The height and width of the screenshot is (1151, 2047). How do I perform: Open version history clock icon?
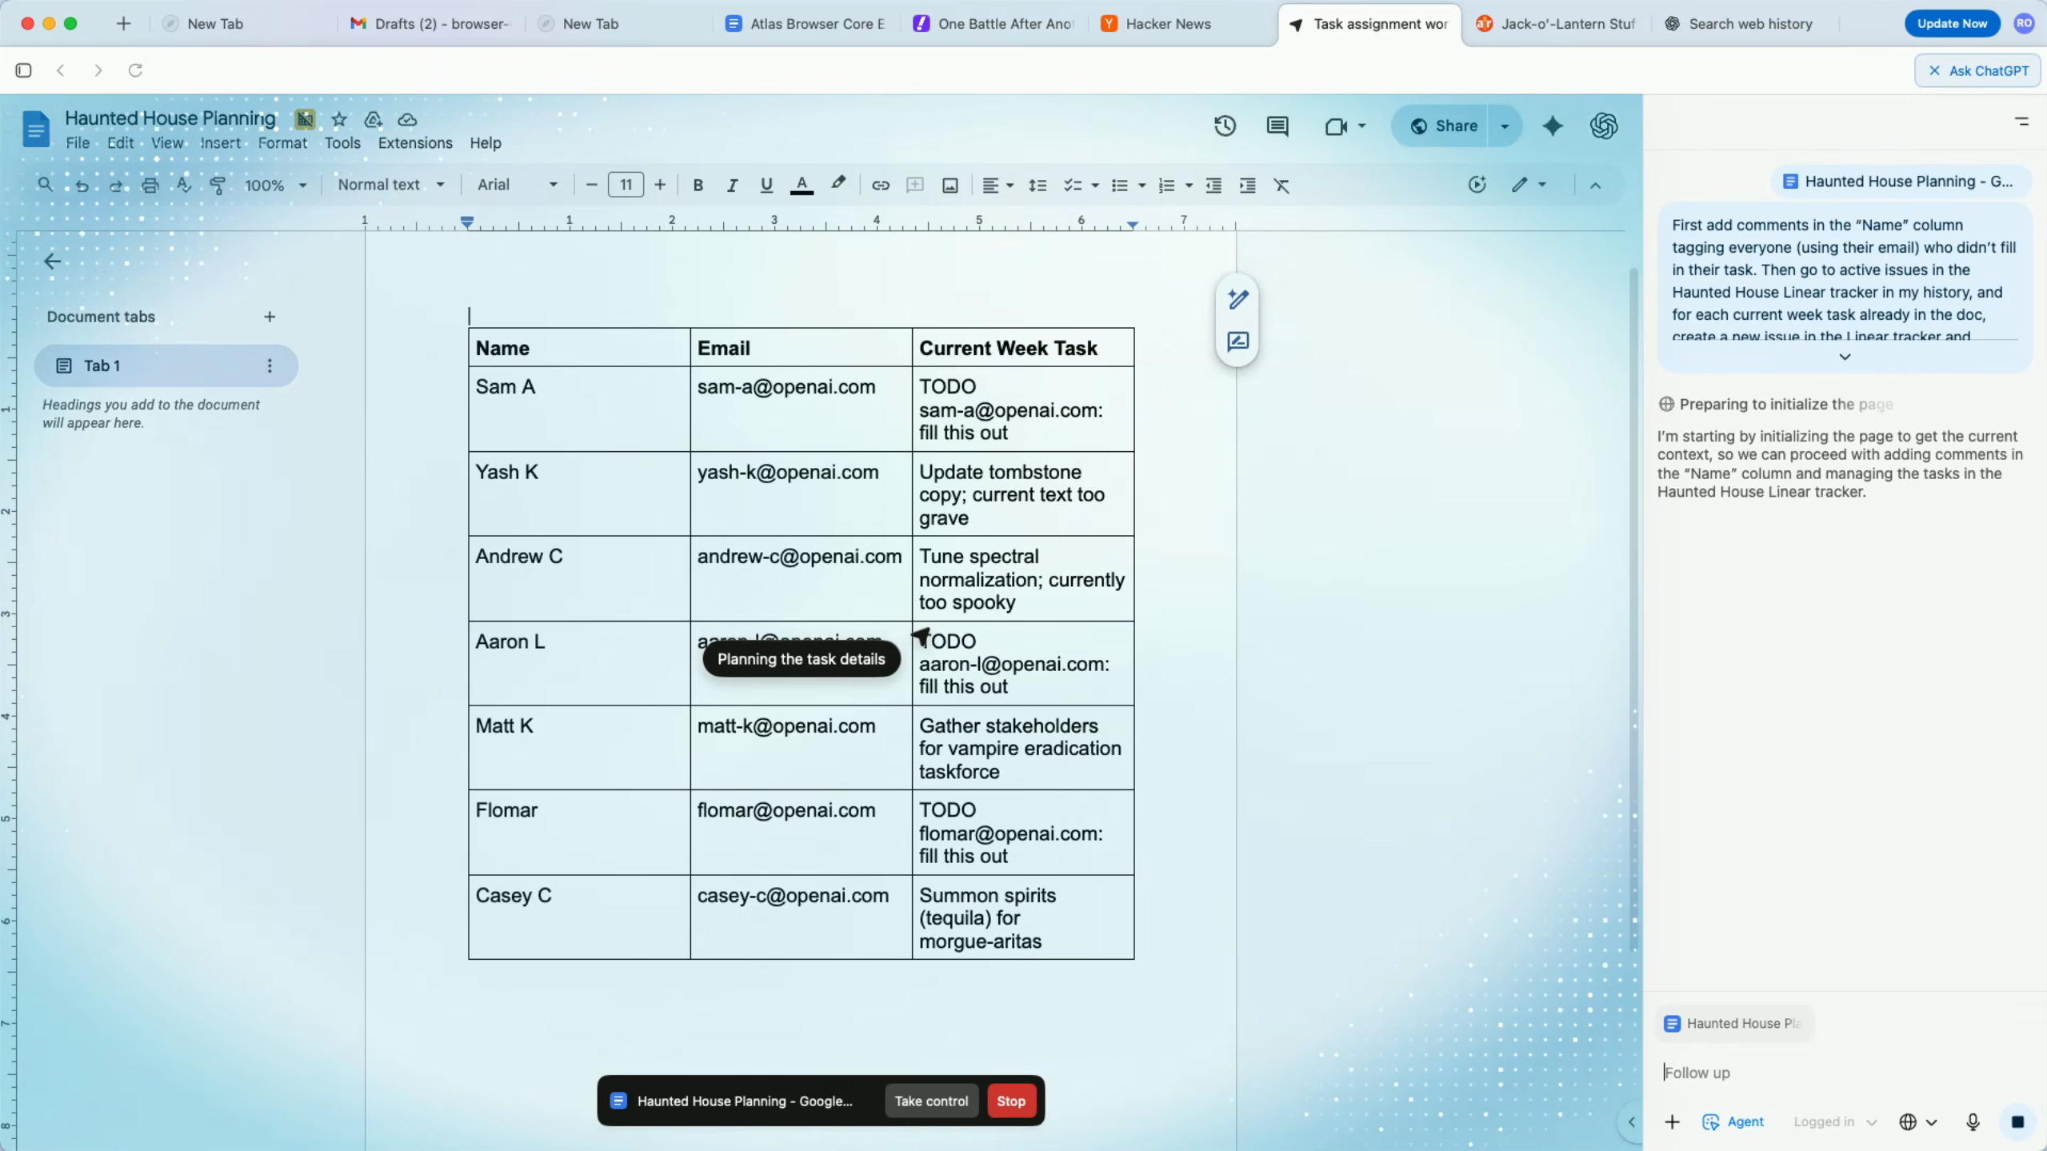[1225, 126]
